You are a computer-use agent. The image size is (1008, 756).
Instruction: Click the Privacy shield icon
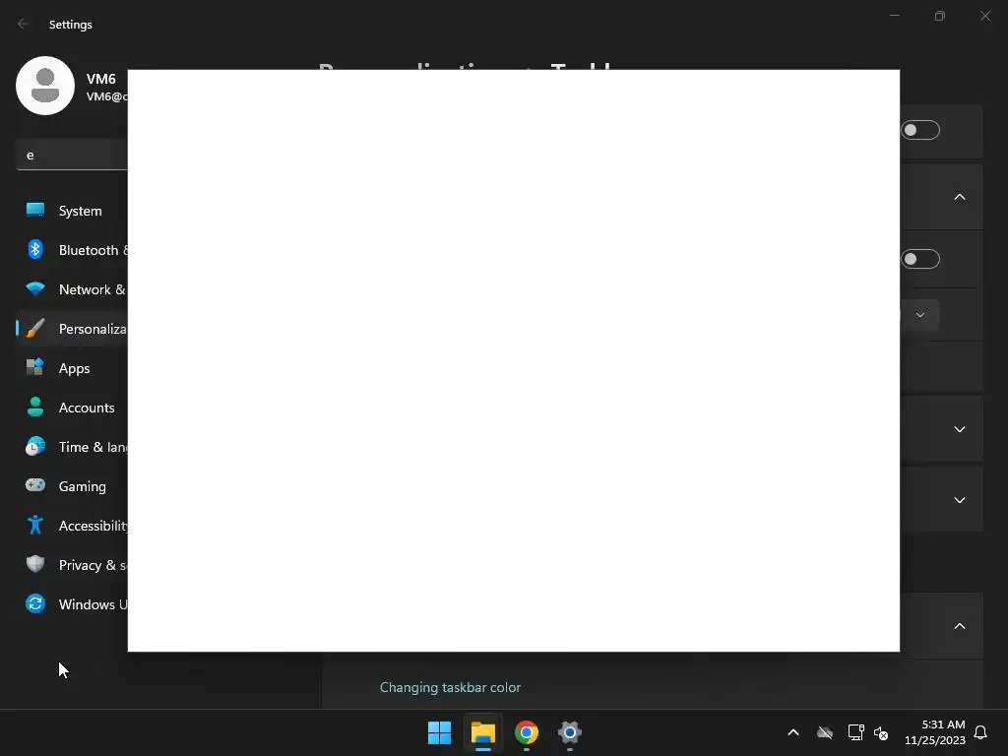[35, 564]
